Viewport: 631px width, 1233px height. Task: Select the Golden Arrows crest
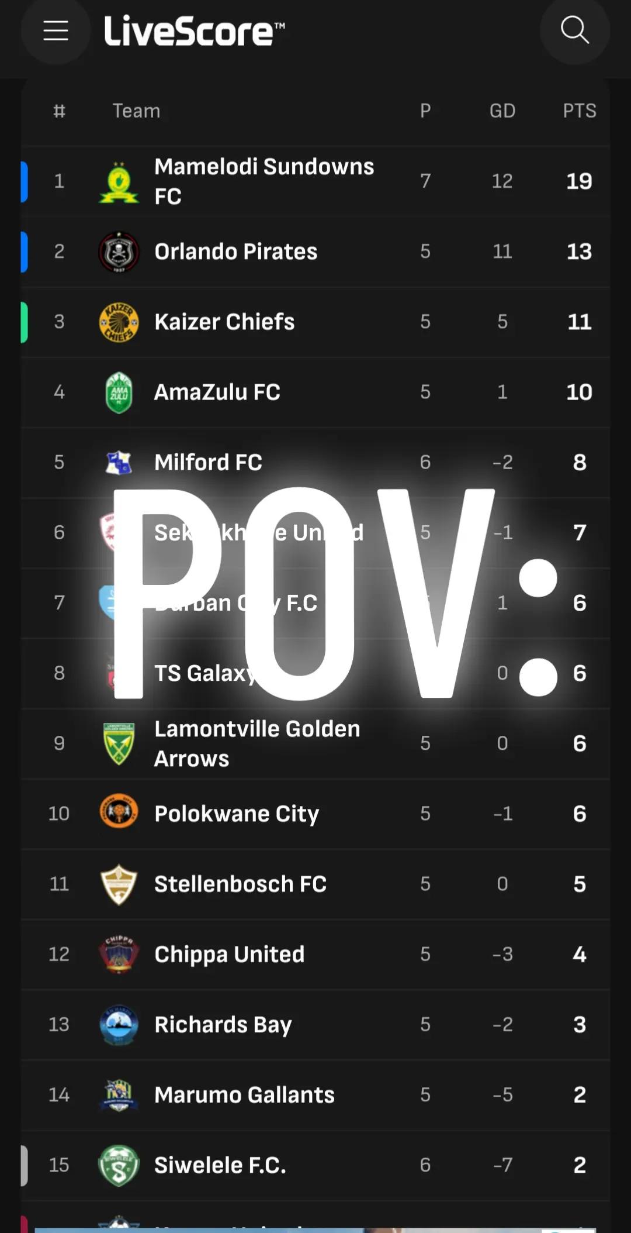[119, 743]
